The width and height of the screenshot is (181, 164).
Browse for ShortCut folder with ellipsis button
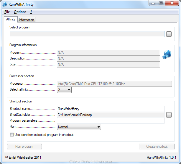point(169,115)
